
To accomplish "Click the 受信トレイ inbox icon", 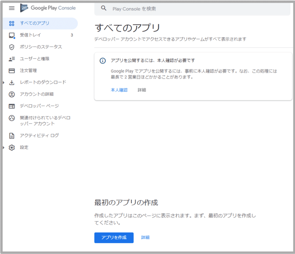I will pos(12,35).
